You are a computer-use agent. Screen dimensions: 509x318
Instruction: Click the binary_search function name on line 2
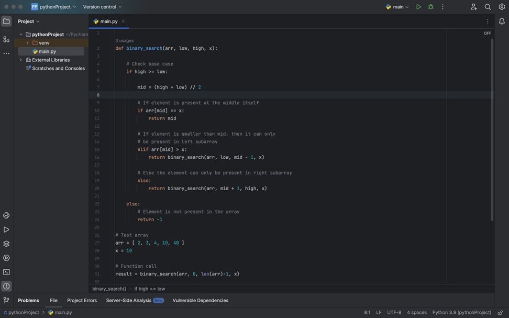(144, 48)
